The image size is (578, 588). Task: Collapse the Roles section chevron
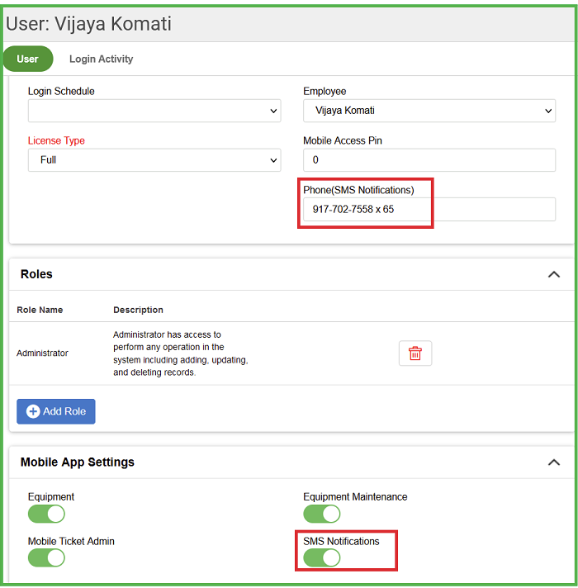(554, 274)
